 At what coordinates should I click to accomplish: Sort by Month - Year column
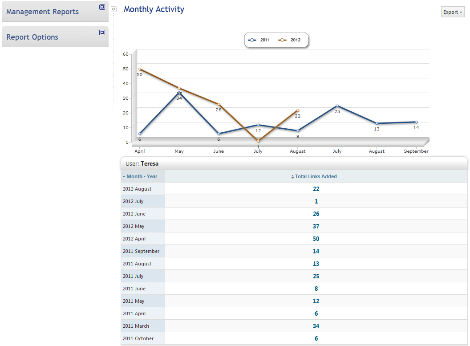pyautogui.click(x=142, y=176)
